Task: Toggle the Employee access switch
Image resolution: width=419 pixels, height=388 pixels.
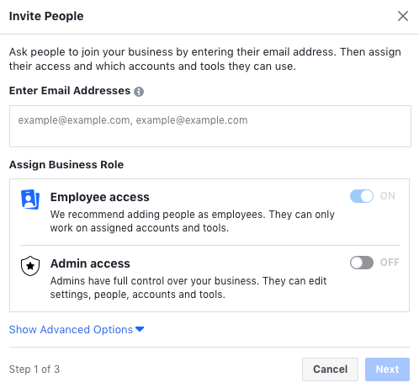Action: pos(362,196)
